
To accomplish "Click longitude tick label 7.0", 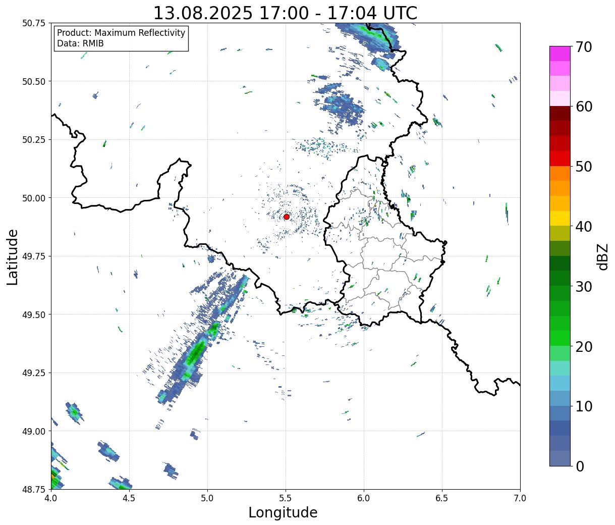I will pos(520,498).
